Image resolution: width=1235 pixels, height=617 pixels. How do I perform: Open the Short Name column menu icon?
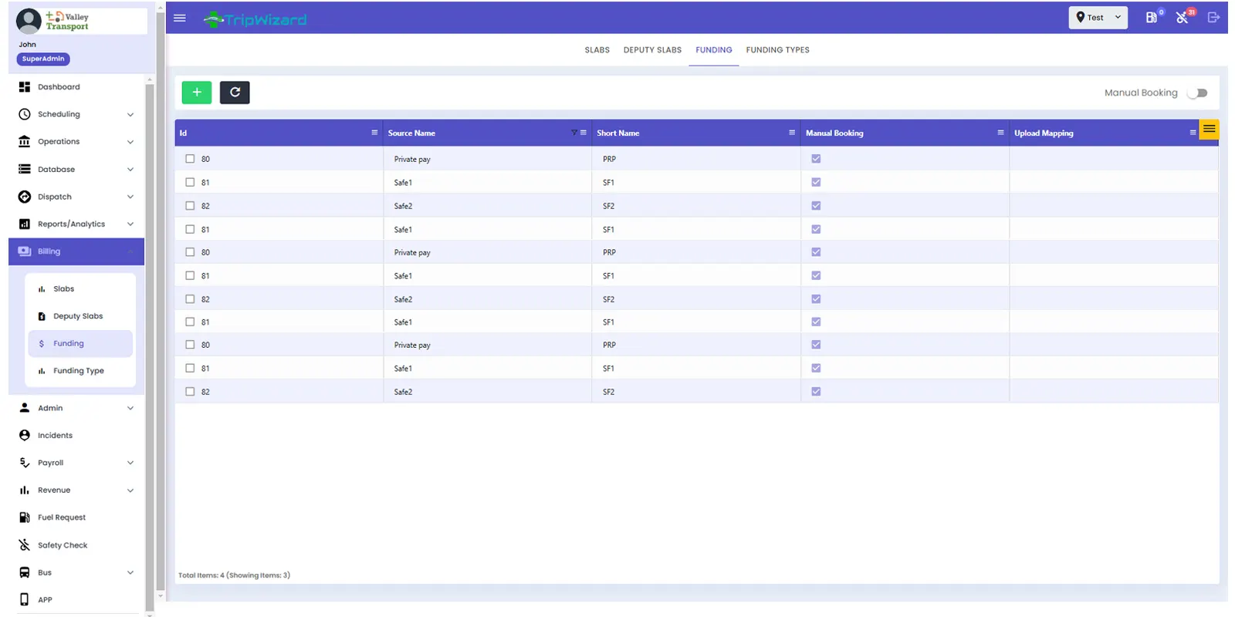792,133
